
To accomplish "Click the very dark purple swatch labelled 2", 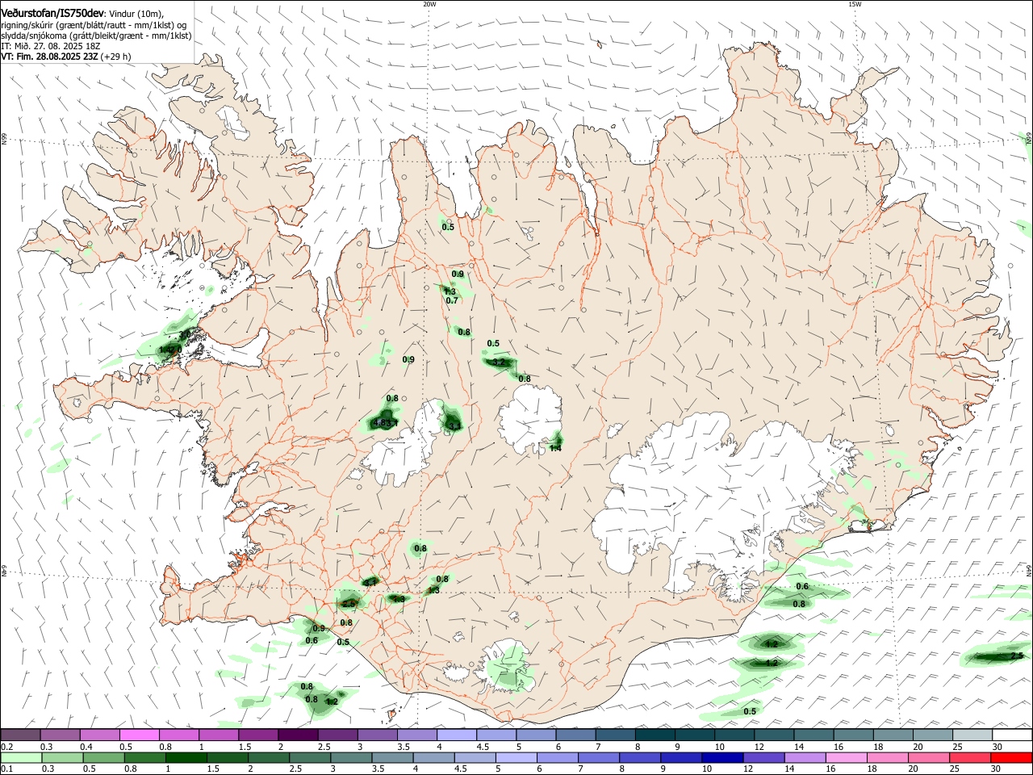I will click(298, 735).
